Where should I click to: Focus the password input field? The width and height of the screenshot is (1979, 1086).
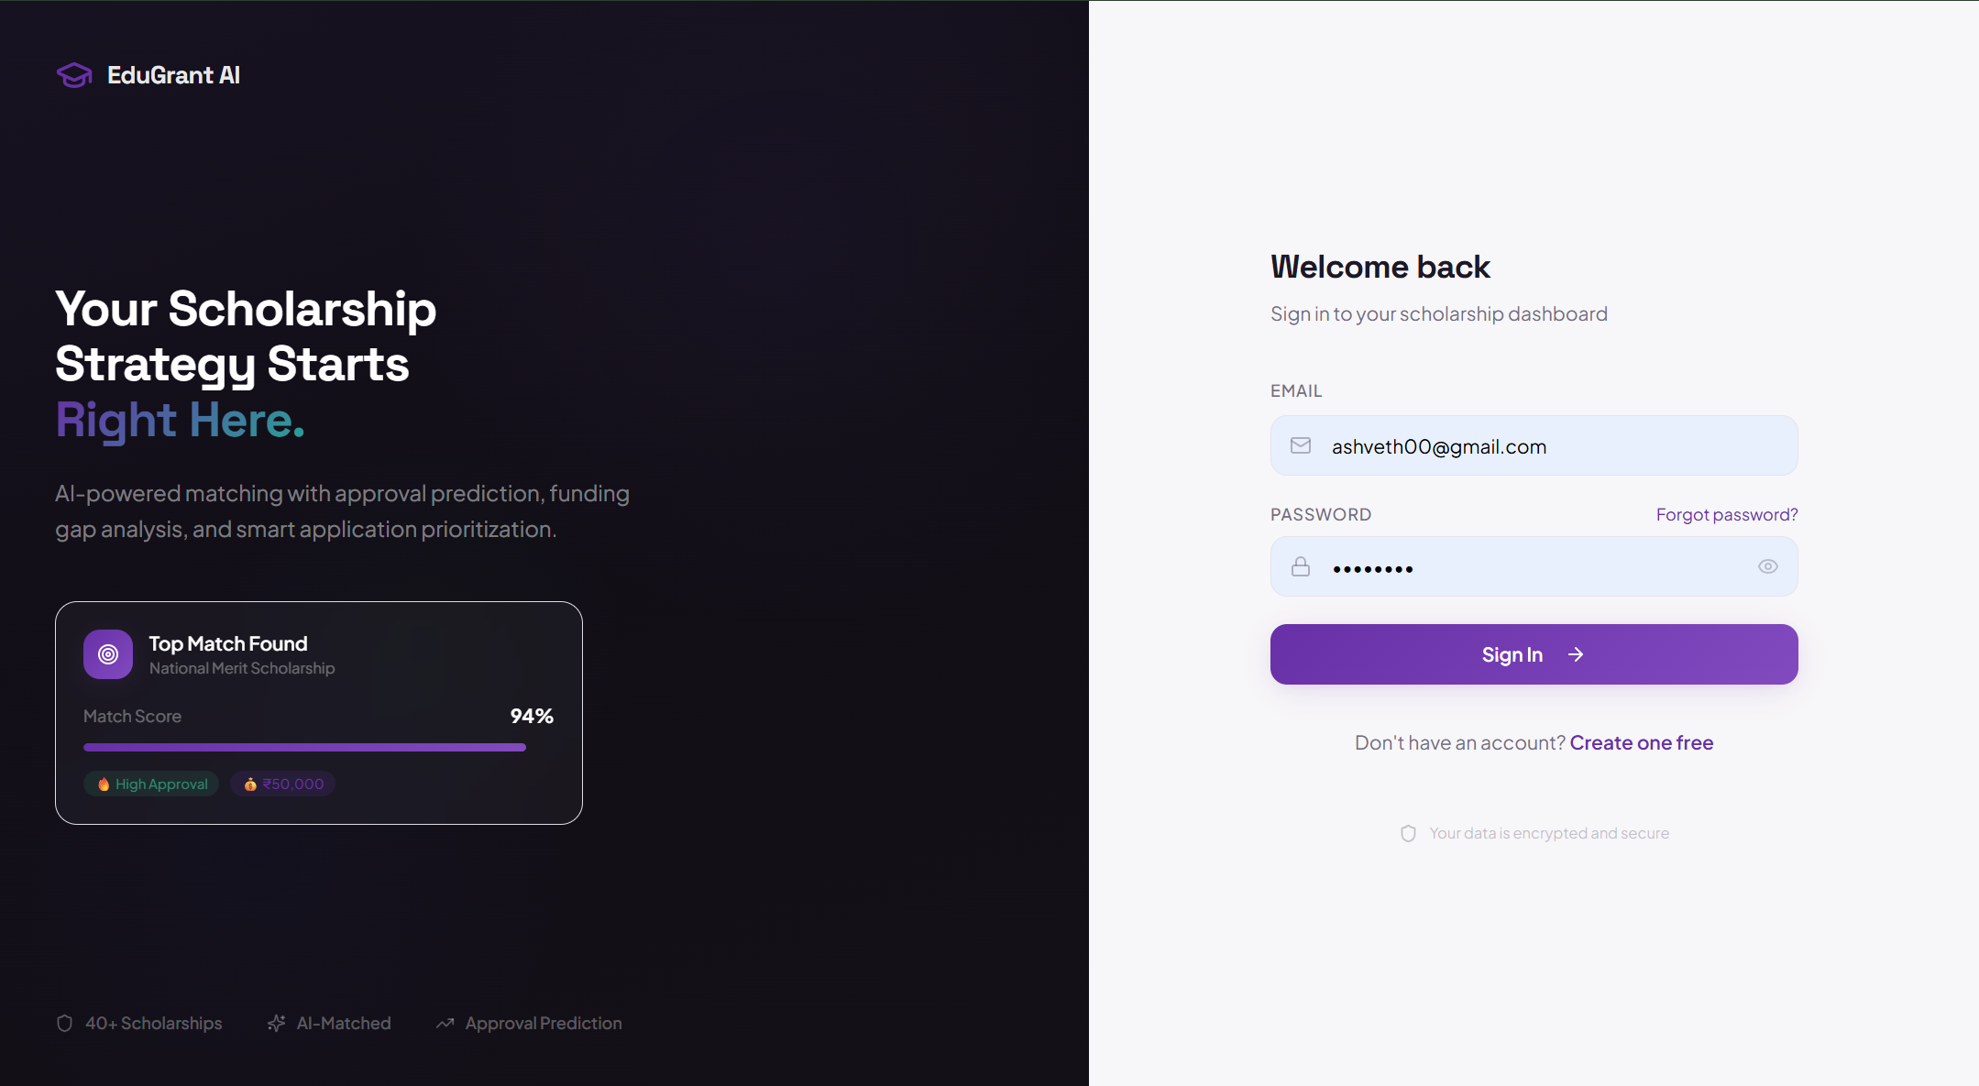(1531, 567)
